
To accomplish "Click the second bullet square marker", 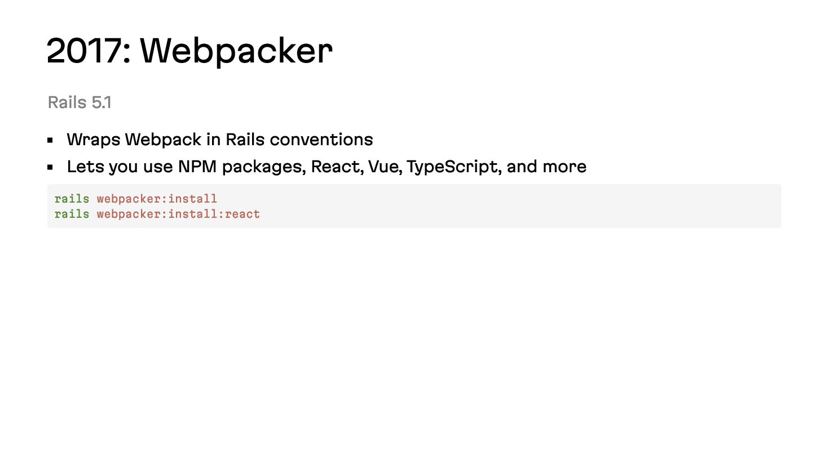I will [50, 167].
